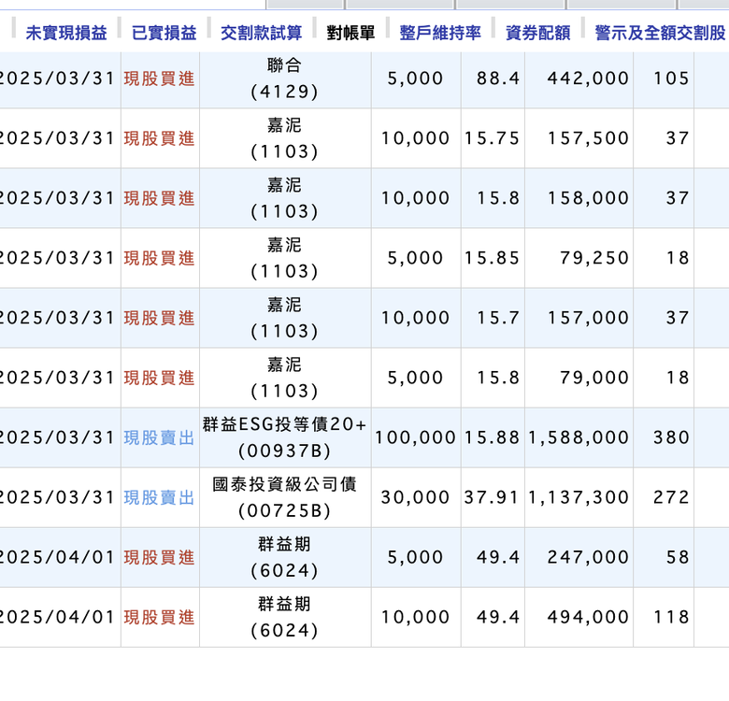Click date 2025/04/01 in the 247,000 row
The height and width of the screenshot is (701, 729).
coord(57,558)
